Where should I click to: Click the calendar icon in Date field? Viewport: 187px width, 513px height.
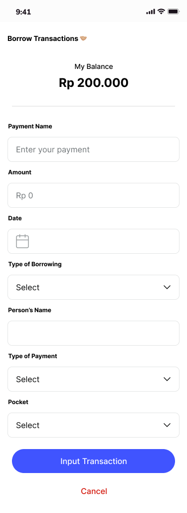click(x=22, y=241)
